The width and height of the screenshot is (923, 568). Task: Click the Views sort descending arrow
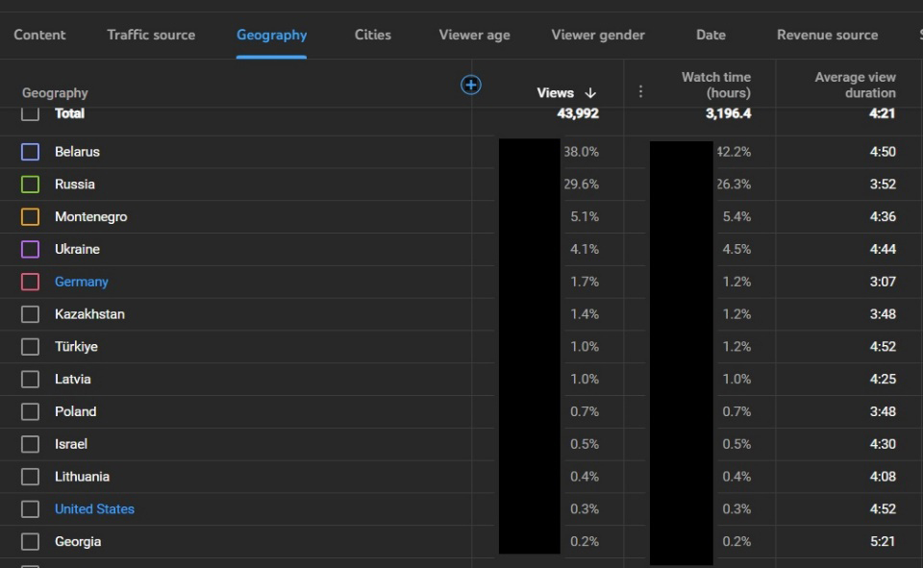tap(590, 93)
